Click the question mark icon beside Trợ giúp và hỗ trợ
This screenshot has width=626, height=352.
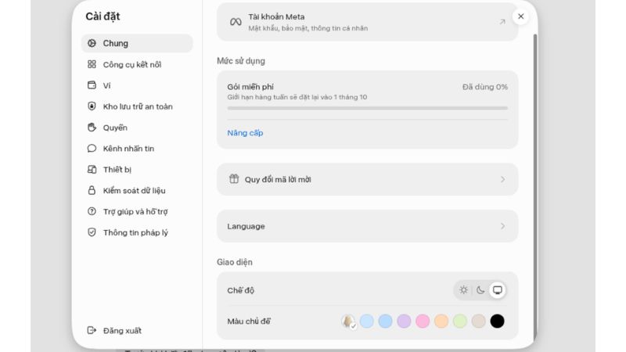[x=92, y=211]
